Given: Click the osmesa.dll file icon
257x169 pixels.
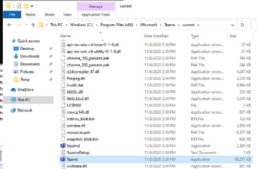Looking at the screenshot, I should [x=63, y=126].
